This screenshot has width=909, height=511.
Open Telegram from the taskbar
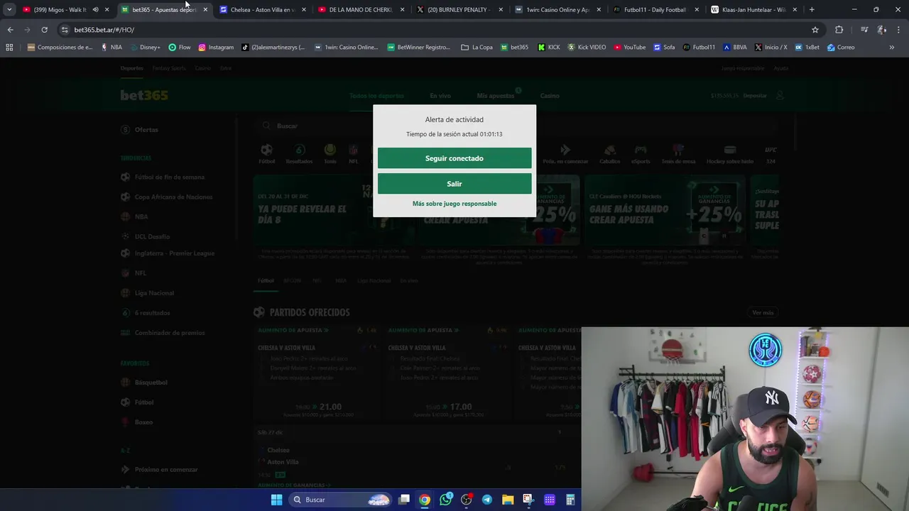[x=487, y=500]
